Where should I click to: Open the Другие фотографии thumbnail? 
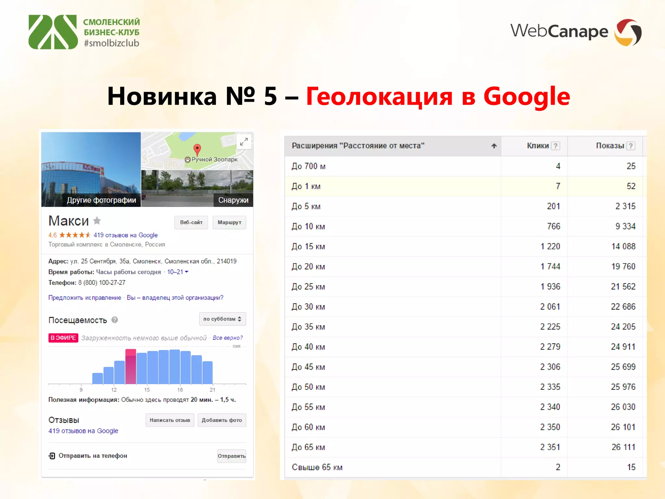(x=91, y=169)
